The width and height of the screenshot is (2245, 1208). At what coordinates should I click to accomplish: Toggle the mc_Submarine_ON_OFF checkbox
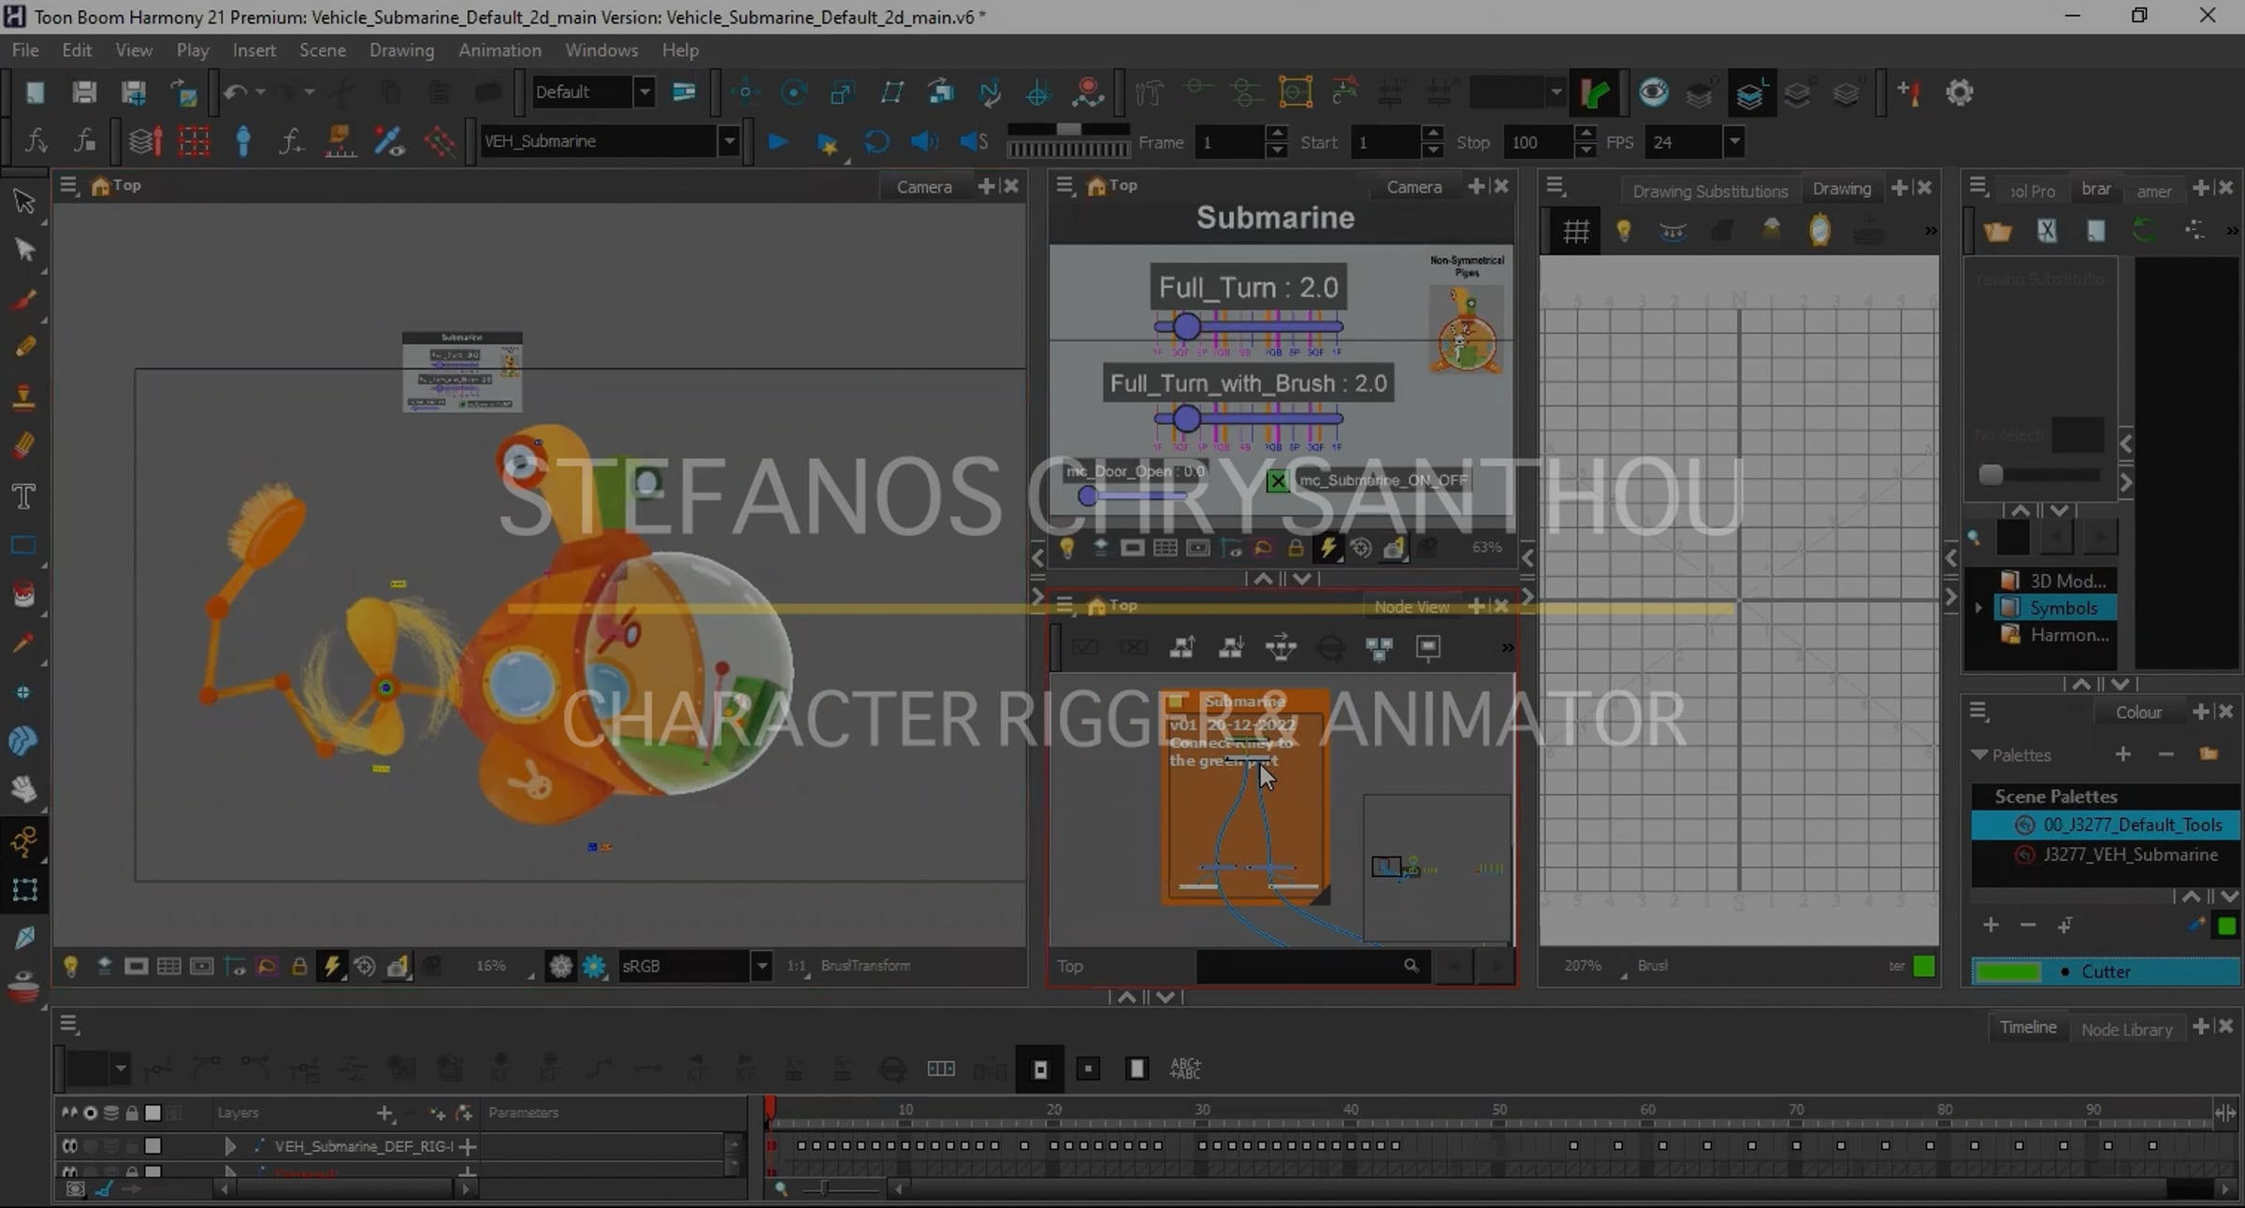tap(1277, 481)
